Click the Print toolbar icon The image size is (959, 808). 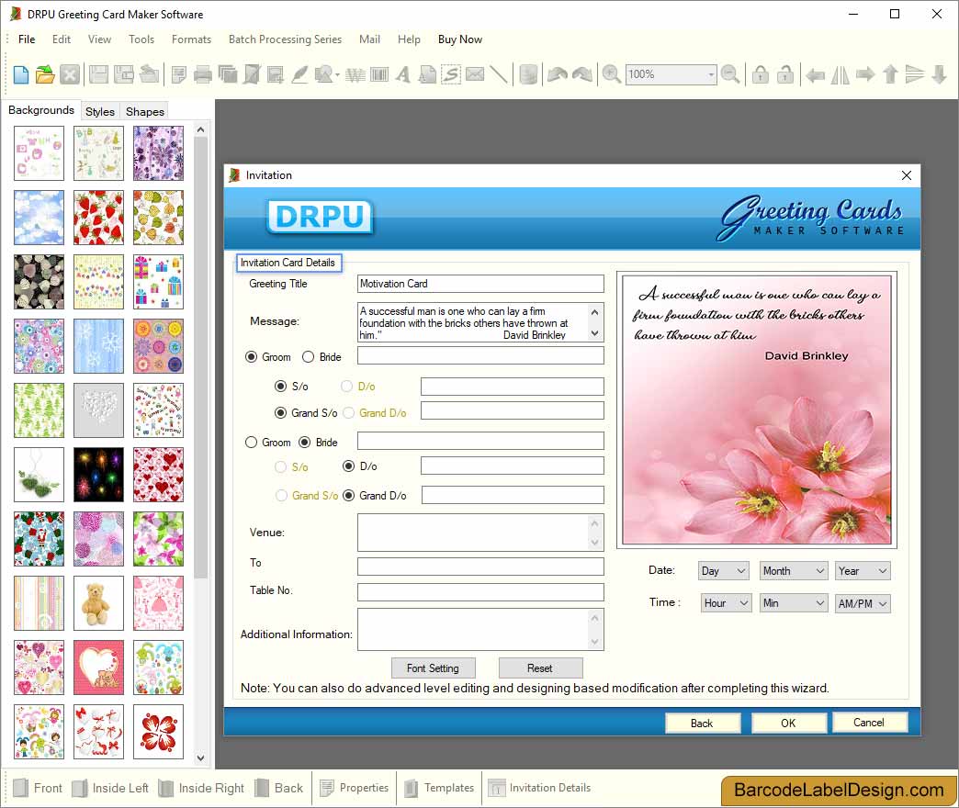202,74
